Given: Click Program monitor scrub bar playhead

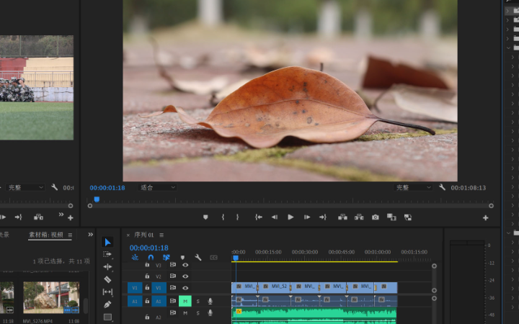Looking at the screenshot, I should point(97,199).
